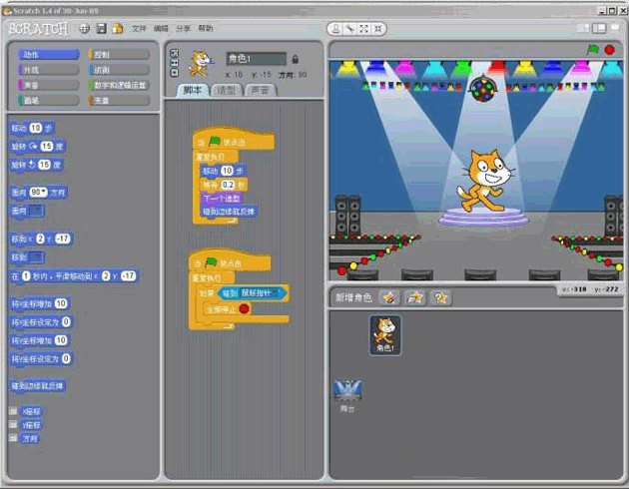Select the 动作 motion category
The image size is (629, 489).
point(48,55)
